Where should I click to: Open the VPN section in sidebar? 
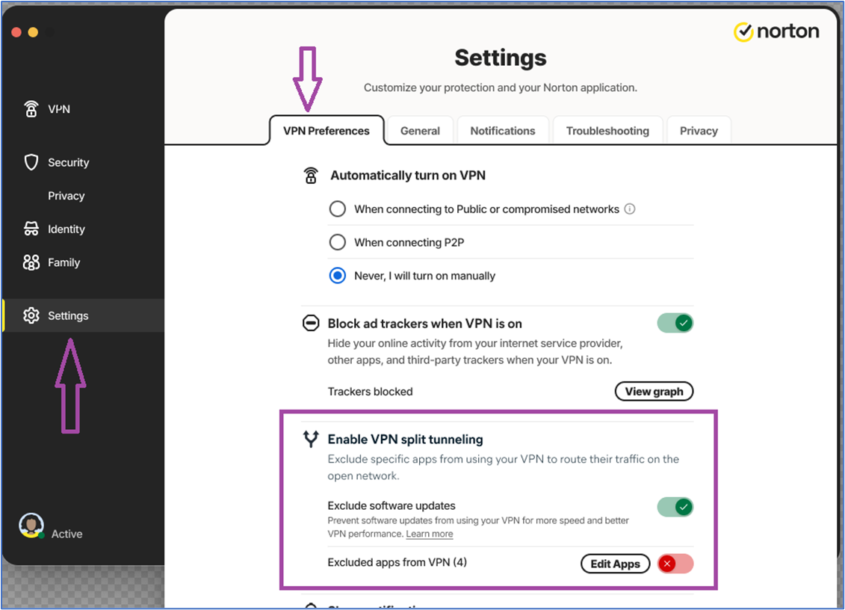(47, 109)
